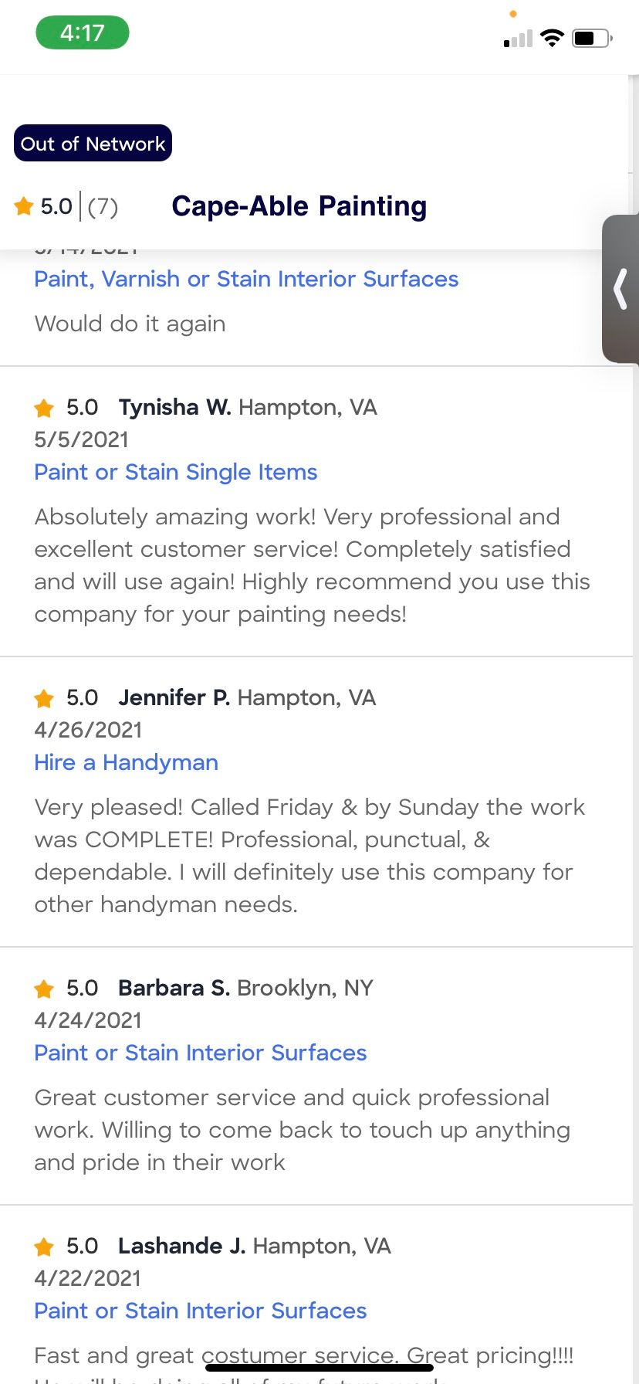This screenshot has width=639, height=1384.
Task: Open Lashande J.'s Paint or Stain Interior Surfaces link
Action: tap(201, 1311)
